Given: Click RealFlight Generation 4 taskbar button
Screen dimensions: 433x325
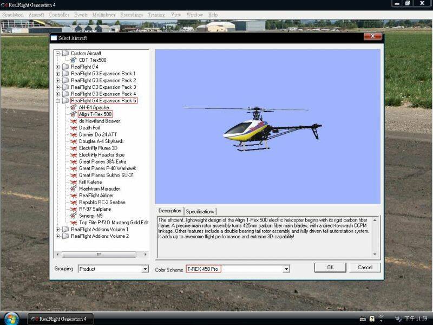Looking at the screenshot, I should [61, 319].
